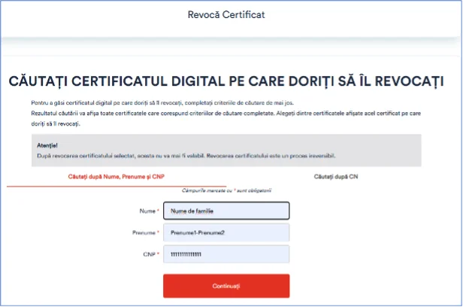Click into the Nume de familie input field
This screenshot has height=307, width=463.
pyautogui.click(x=226, y=211)
